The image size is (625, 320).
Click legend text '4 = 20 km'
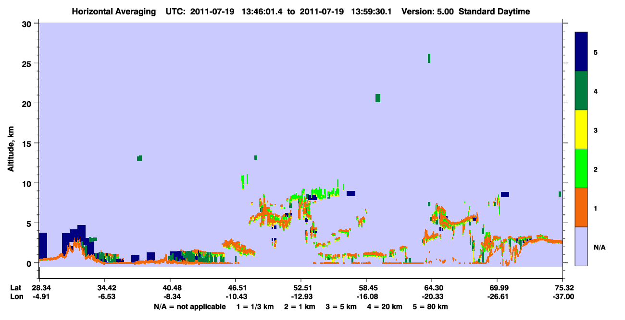point(385,307)
